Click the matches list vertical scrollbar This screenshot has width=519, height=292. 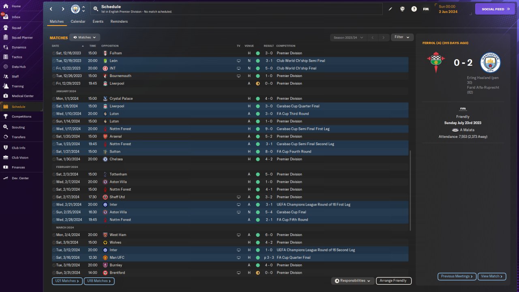(410, 191)
